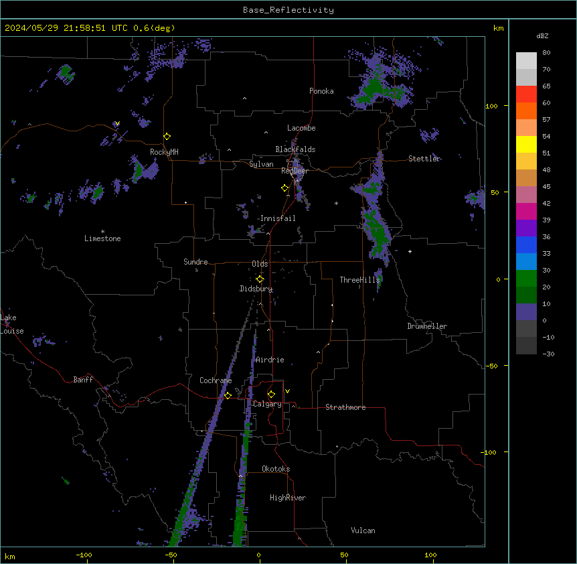Click the Drumheller town label

point(427,326)
